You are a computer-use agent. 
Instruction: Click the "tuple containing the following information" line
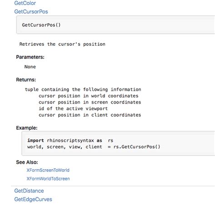click(x=83, y=89)
